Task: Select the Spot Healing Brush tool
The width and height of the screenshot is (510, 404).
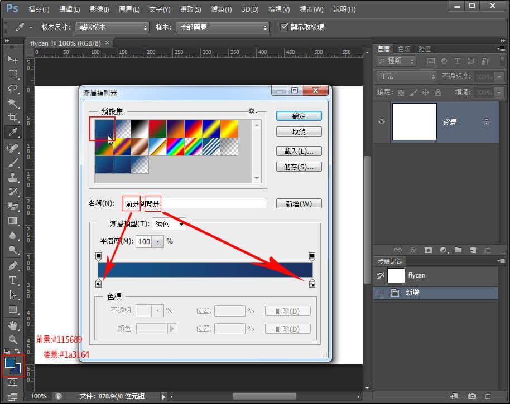Action: point(13,148)
